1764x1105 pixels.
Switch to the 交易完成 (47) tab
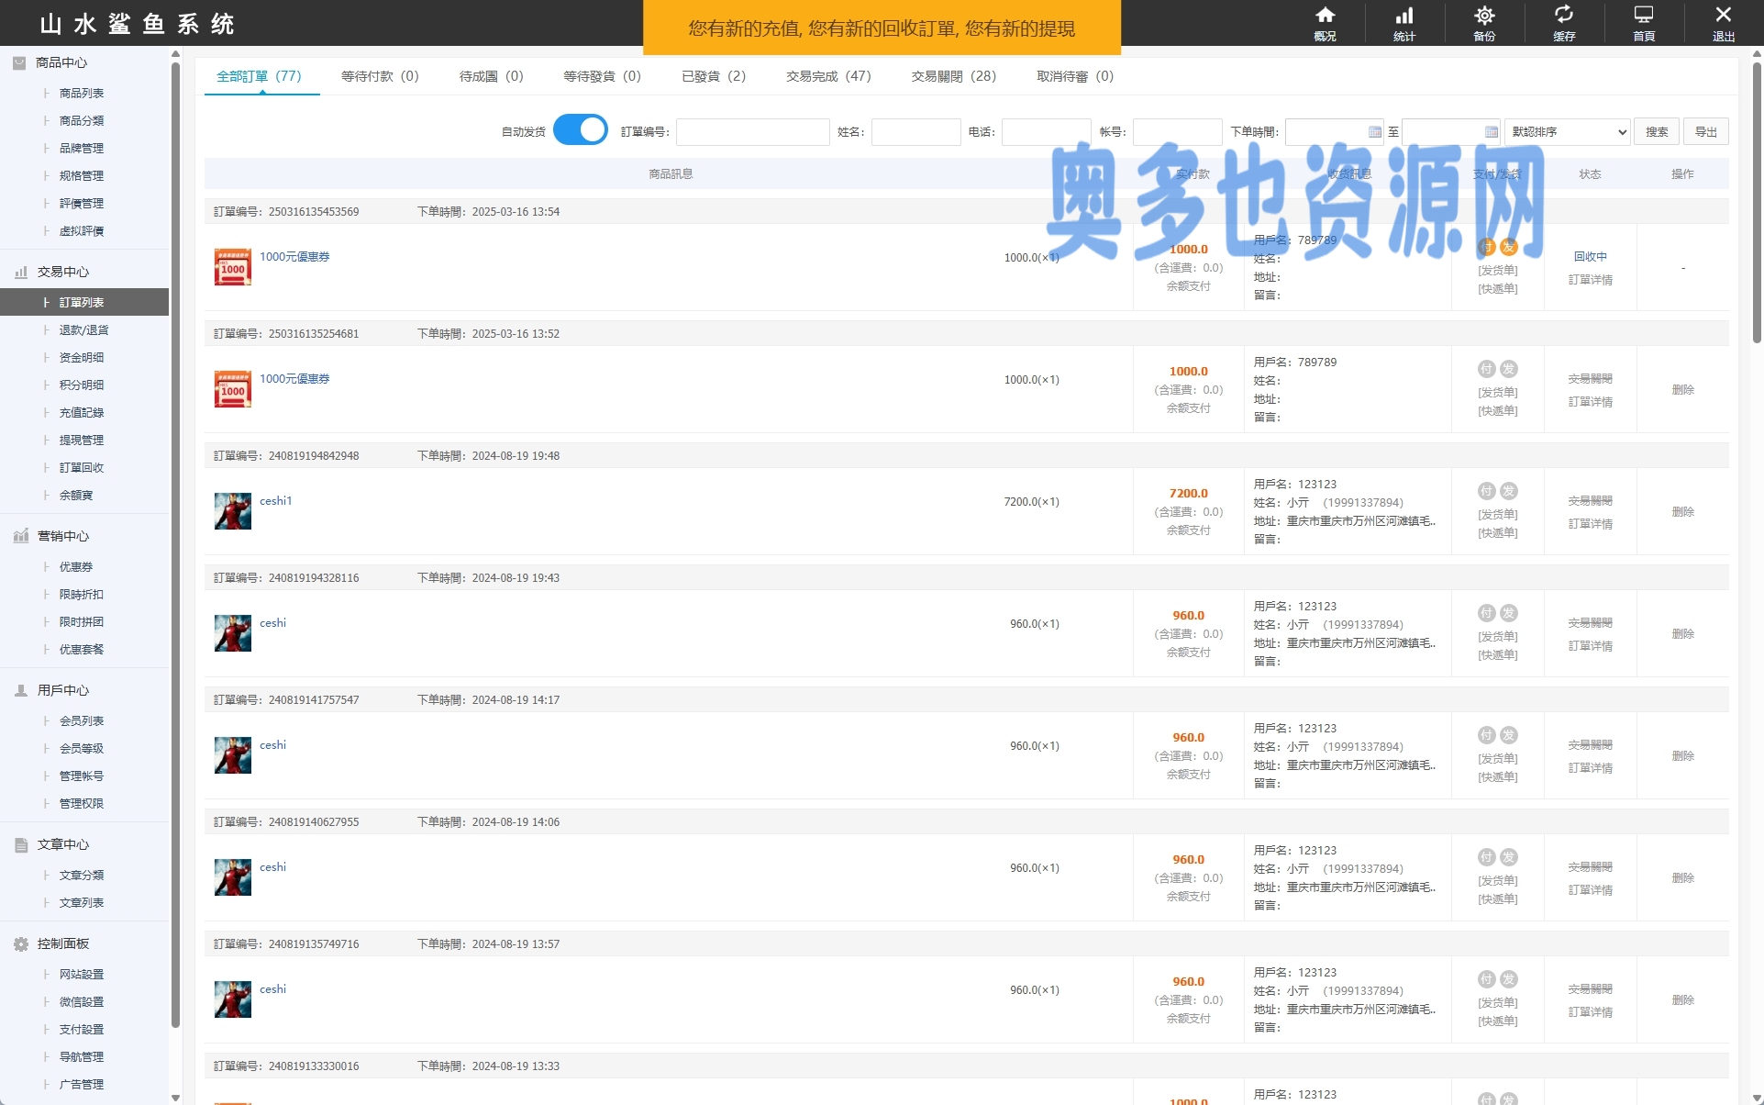(828, 76)
